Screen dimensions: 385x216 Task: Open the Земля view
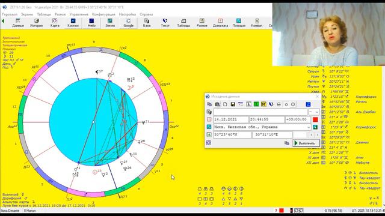(110, 23)
